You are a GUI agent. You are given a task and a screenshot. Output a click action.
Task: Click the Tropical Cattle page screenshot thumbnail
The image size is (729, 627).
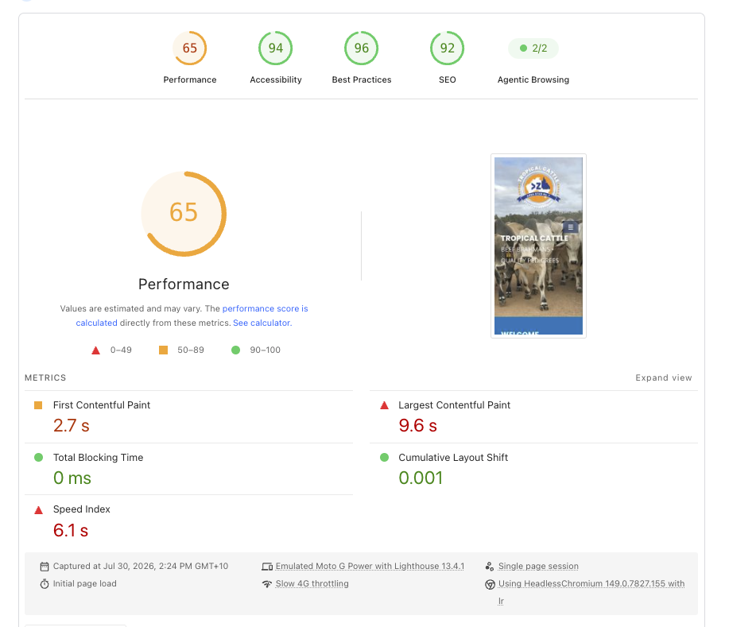pos(538,246)
